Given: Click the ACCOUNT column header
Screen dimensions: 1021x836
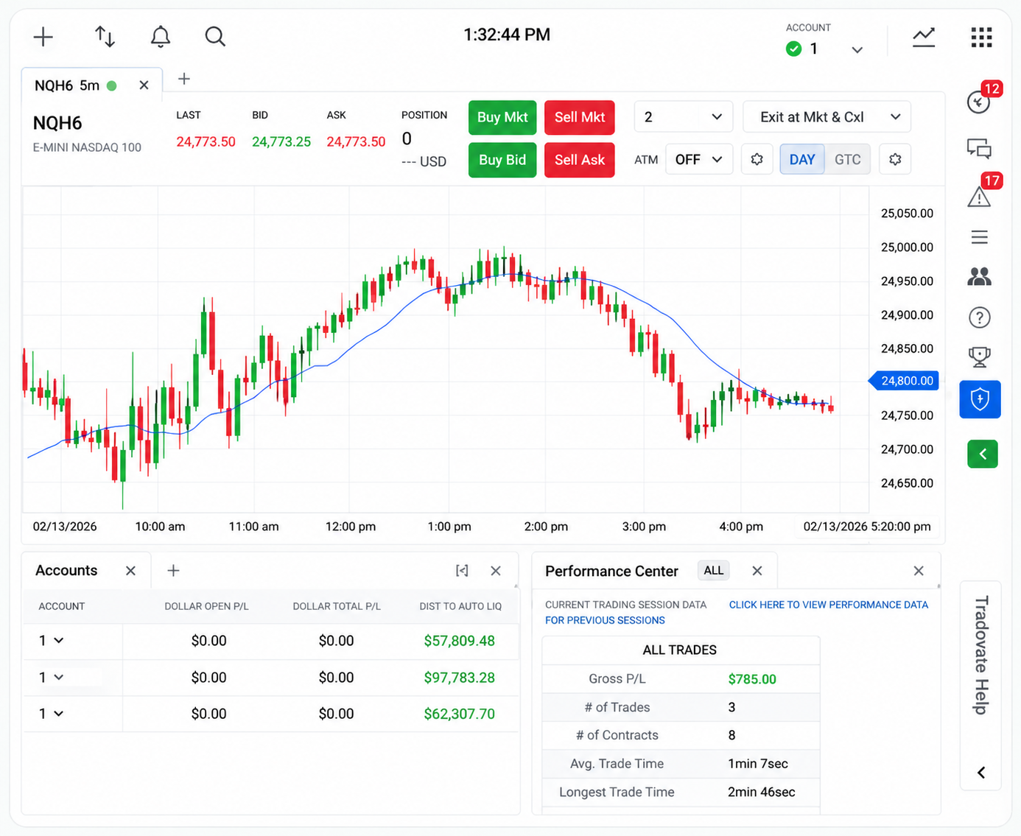Looking at the screenshot, I should (62, 606).
